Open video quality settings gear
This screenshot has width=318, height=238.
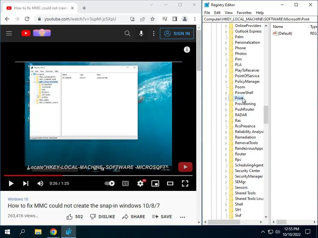(x=140, y=183)
